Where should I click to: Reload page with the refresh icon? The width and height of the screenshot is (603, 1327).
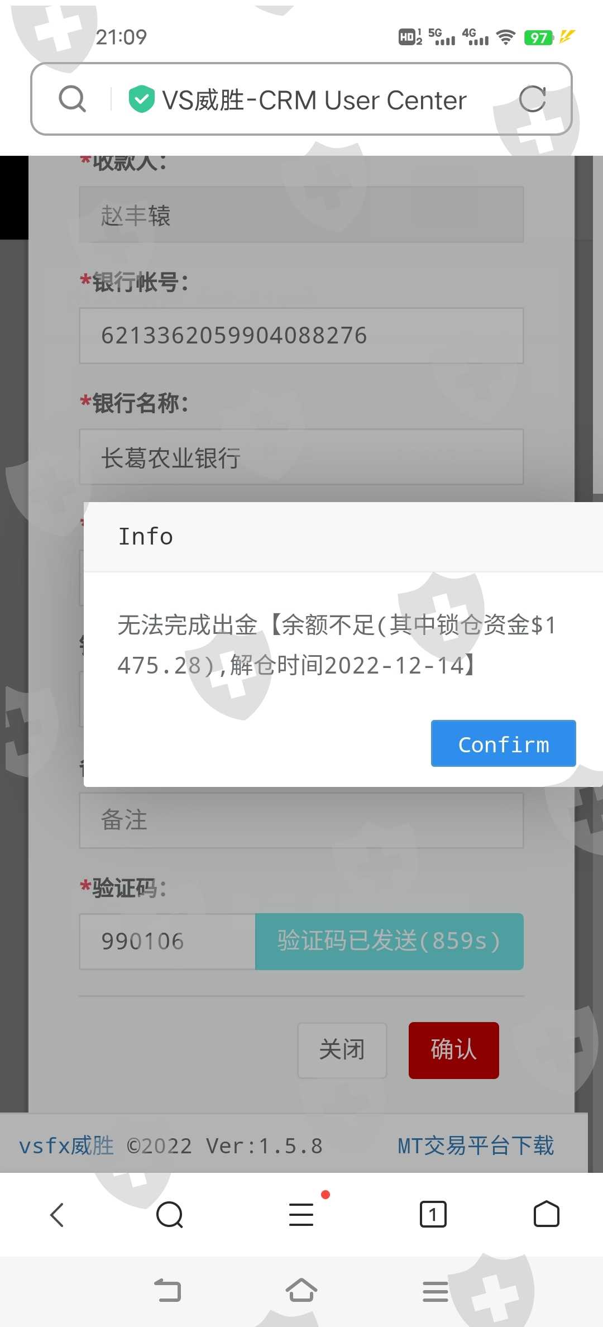coord(533,99)
